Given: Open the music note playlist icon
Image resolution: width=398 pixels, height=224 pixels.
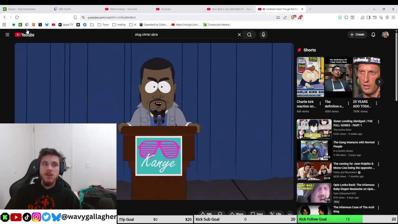Looking at the screenshot, I should pos(362,17).
